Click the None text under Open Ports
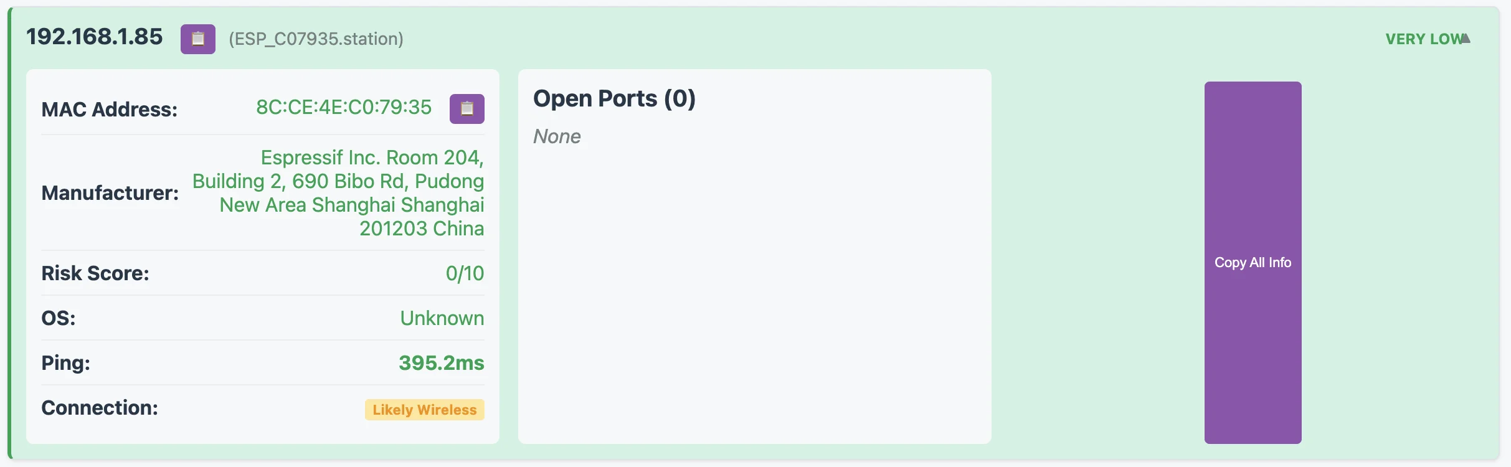 pos(557,136)
